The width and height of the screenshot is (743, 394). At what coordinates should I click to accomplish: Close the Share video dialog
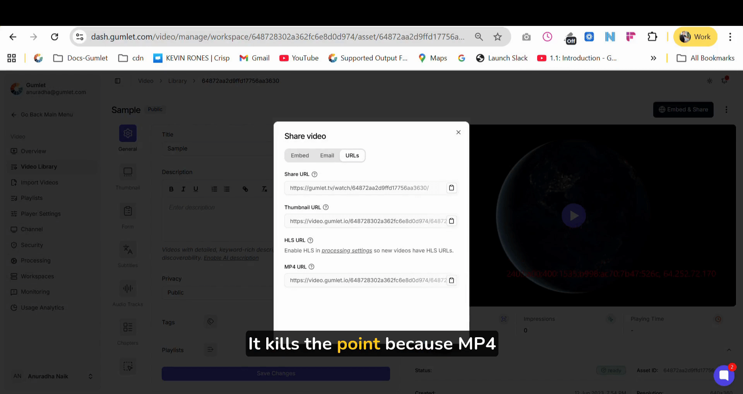tap(458, 132)
